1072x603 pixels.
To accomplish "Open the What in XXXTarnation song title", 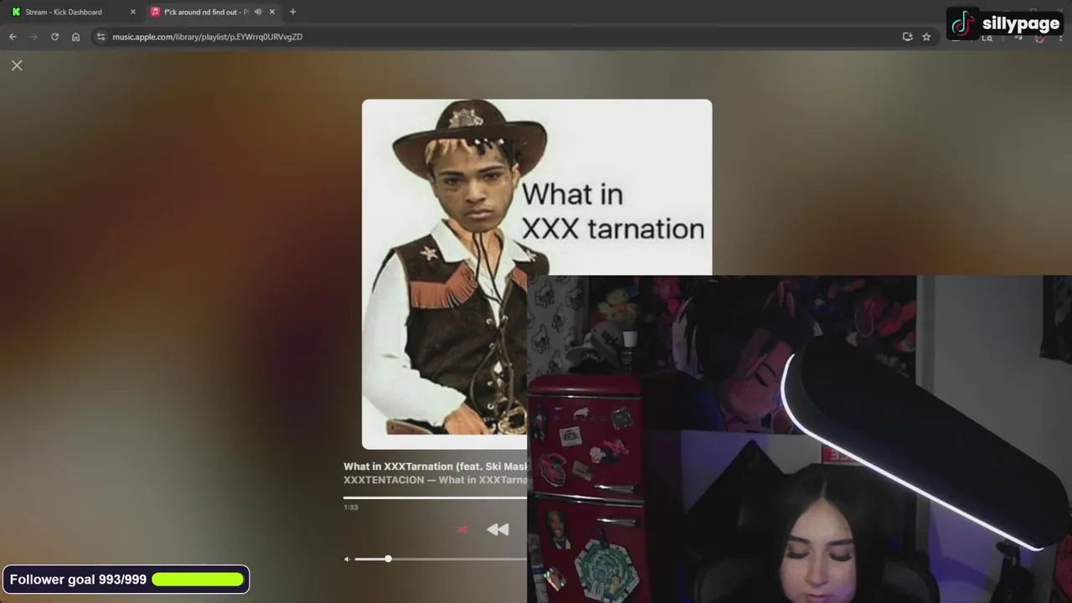I will tap(435, 466).
